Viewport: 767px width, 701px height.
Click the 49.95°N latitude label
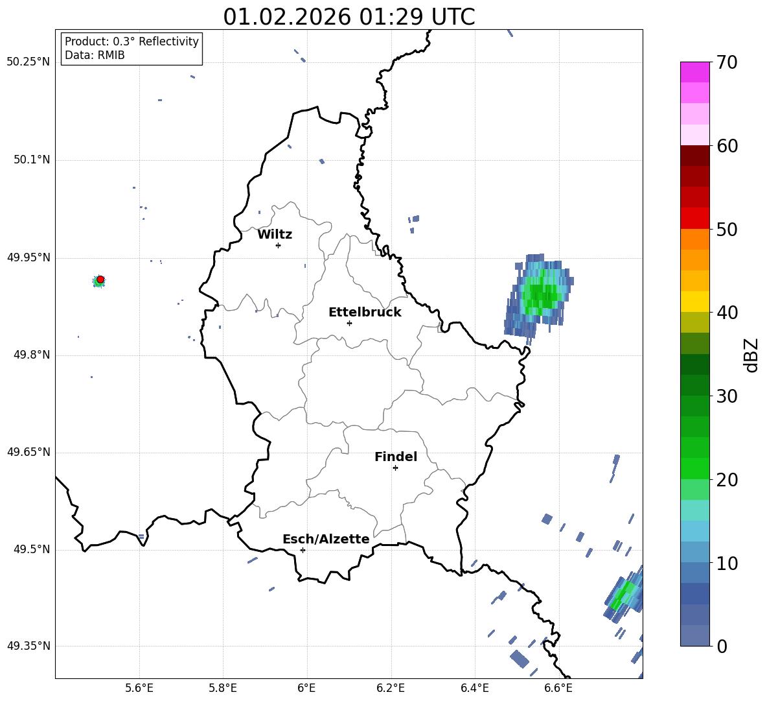pos(29,257)
